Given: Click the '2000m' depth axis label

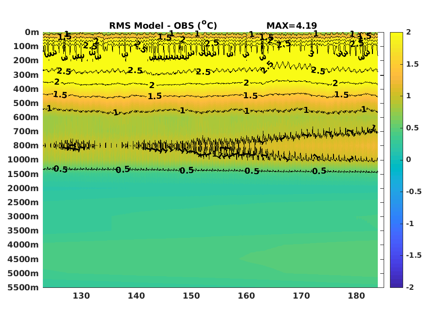Looking at the screenshot, I should coord(23,188).
